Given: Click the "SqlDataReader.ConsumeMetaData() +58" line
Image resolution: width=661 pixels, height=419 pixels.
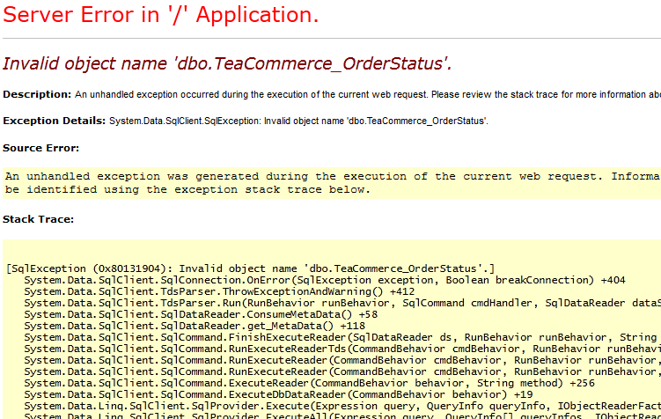Looking at the screenshot, I should pos(201,314).
